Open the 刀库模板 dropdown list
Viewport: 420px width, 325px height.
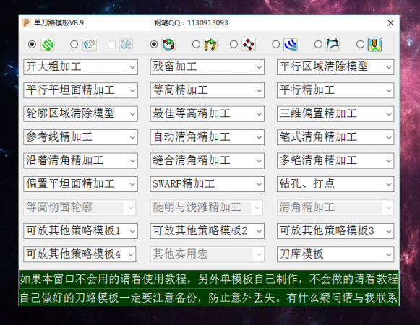[335, 254]
